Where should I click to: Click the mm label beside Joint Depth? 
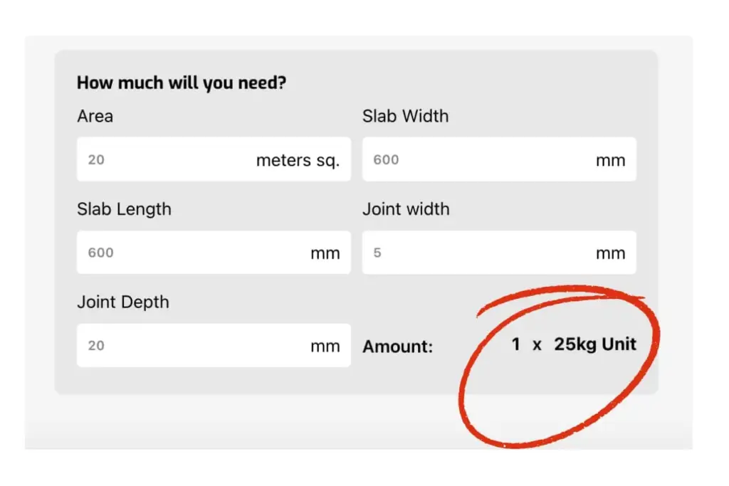[x=325, y=346]
